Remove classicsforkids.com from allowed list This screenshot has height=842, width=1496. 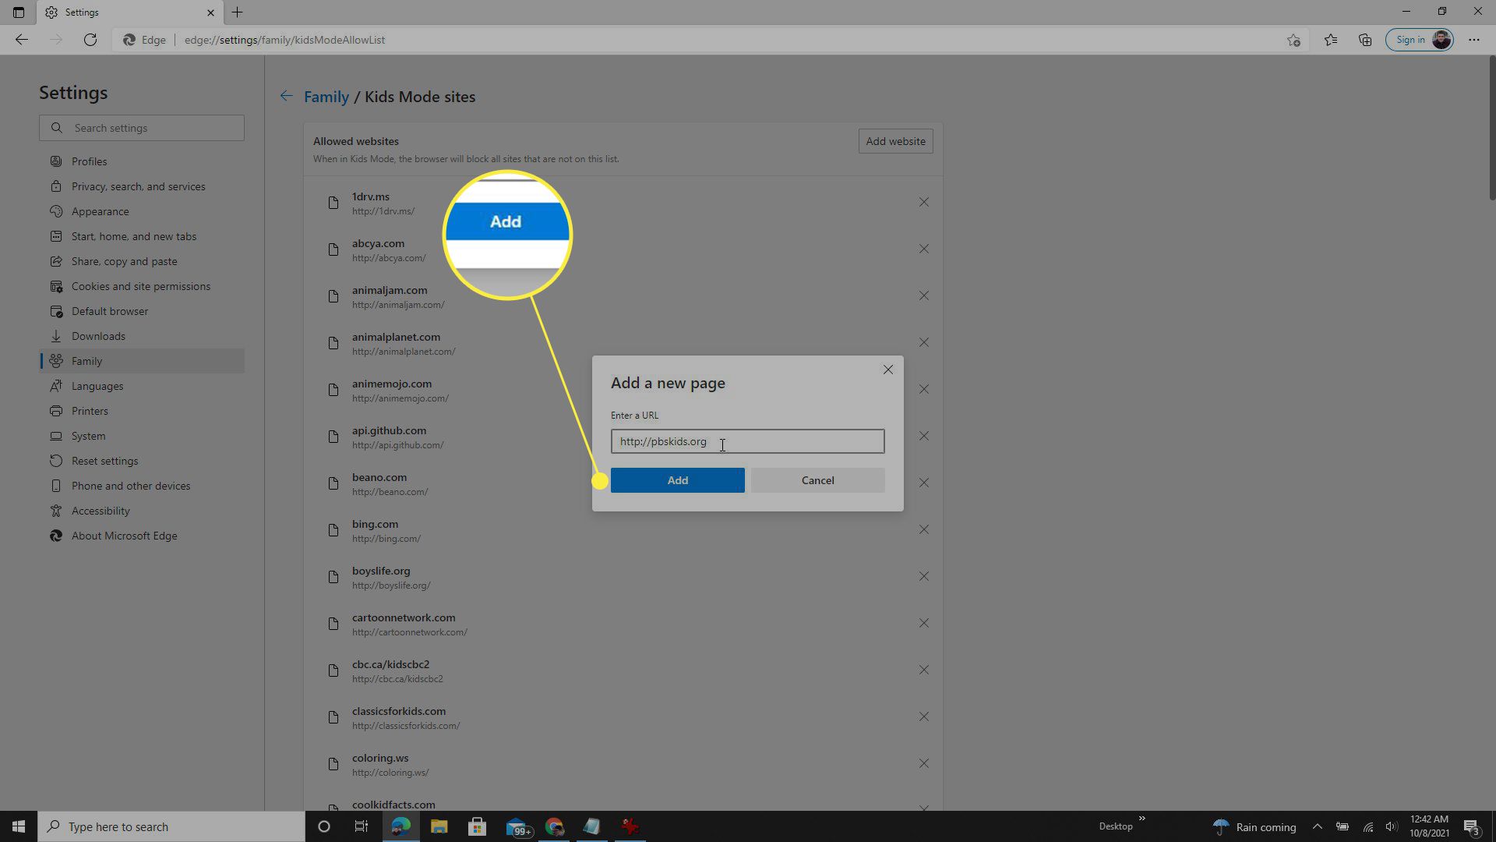923,716
